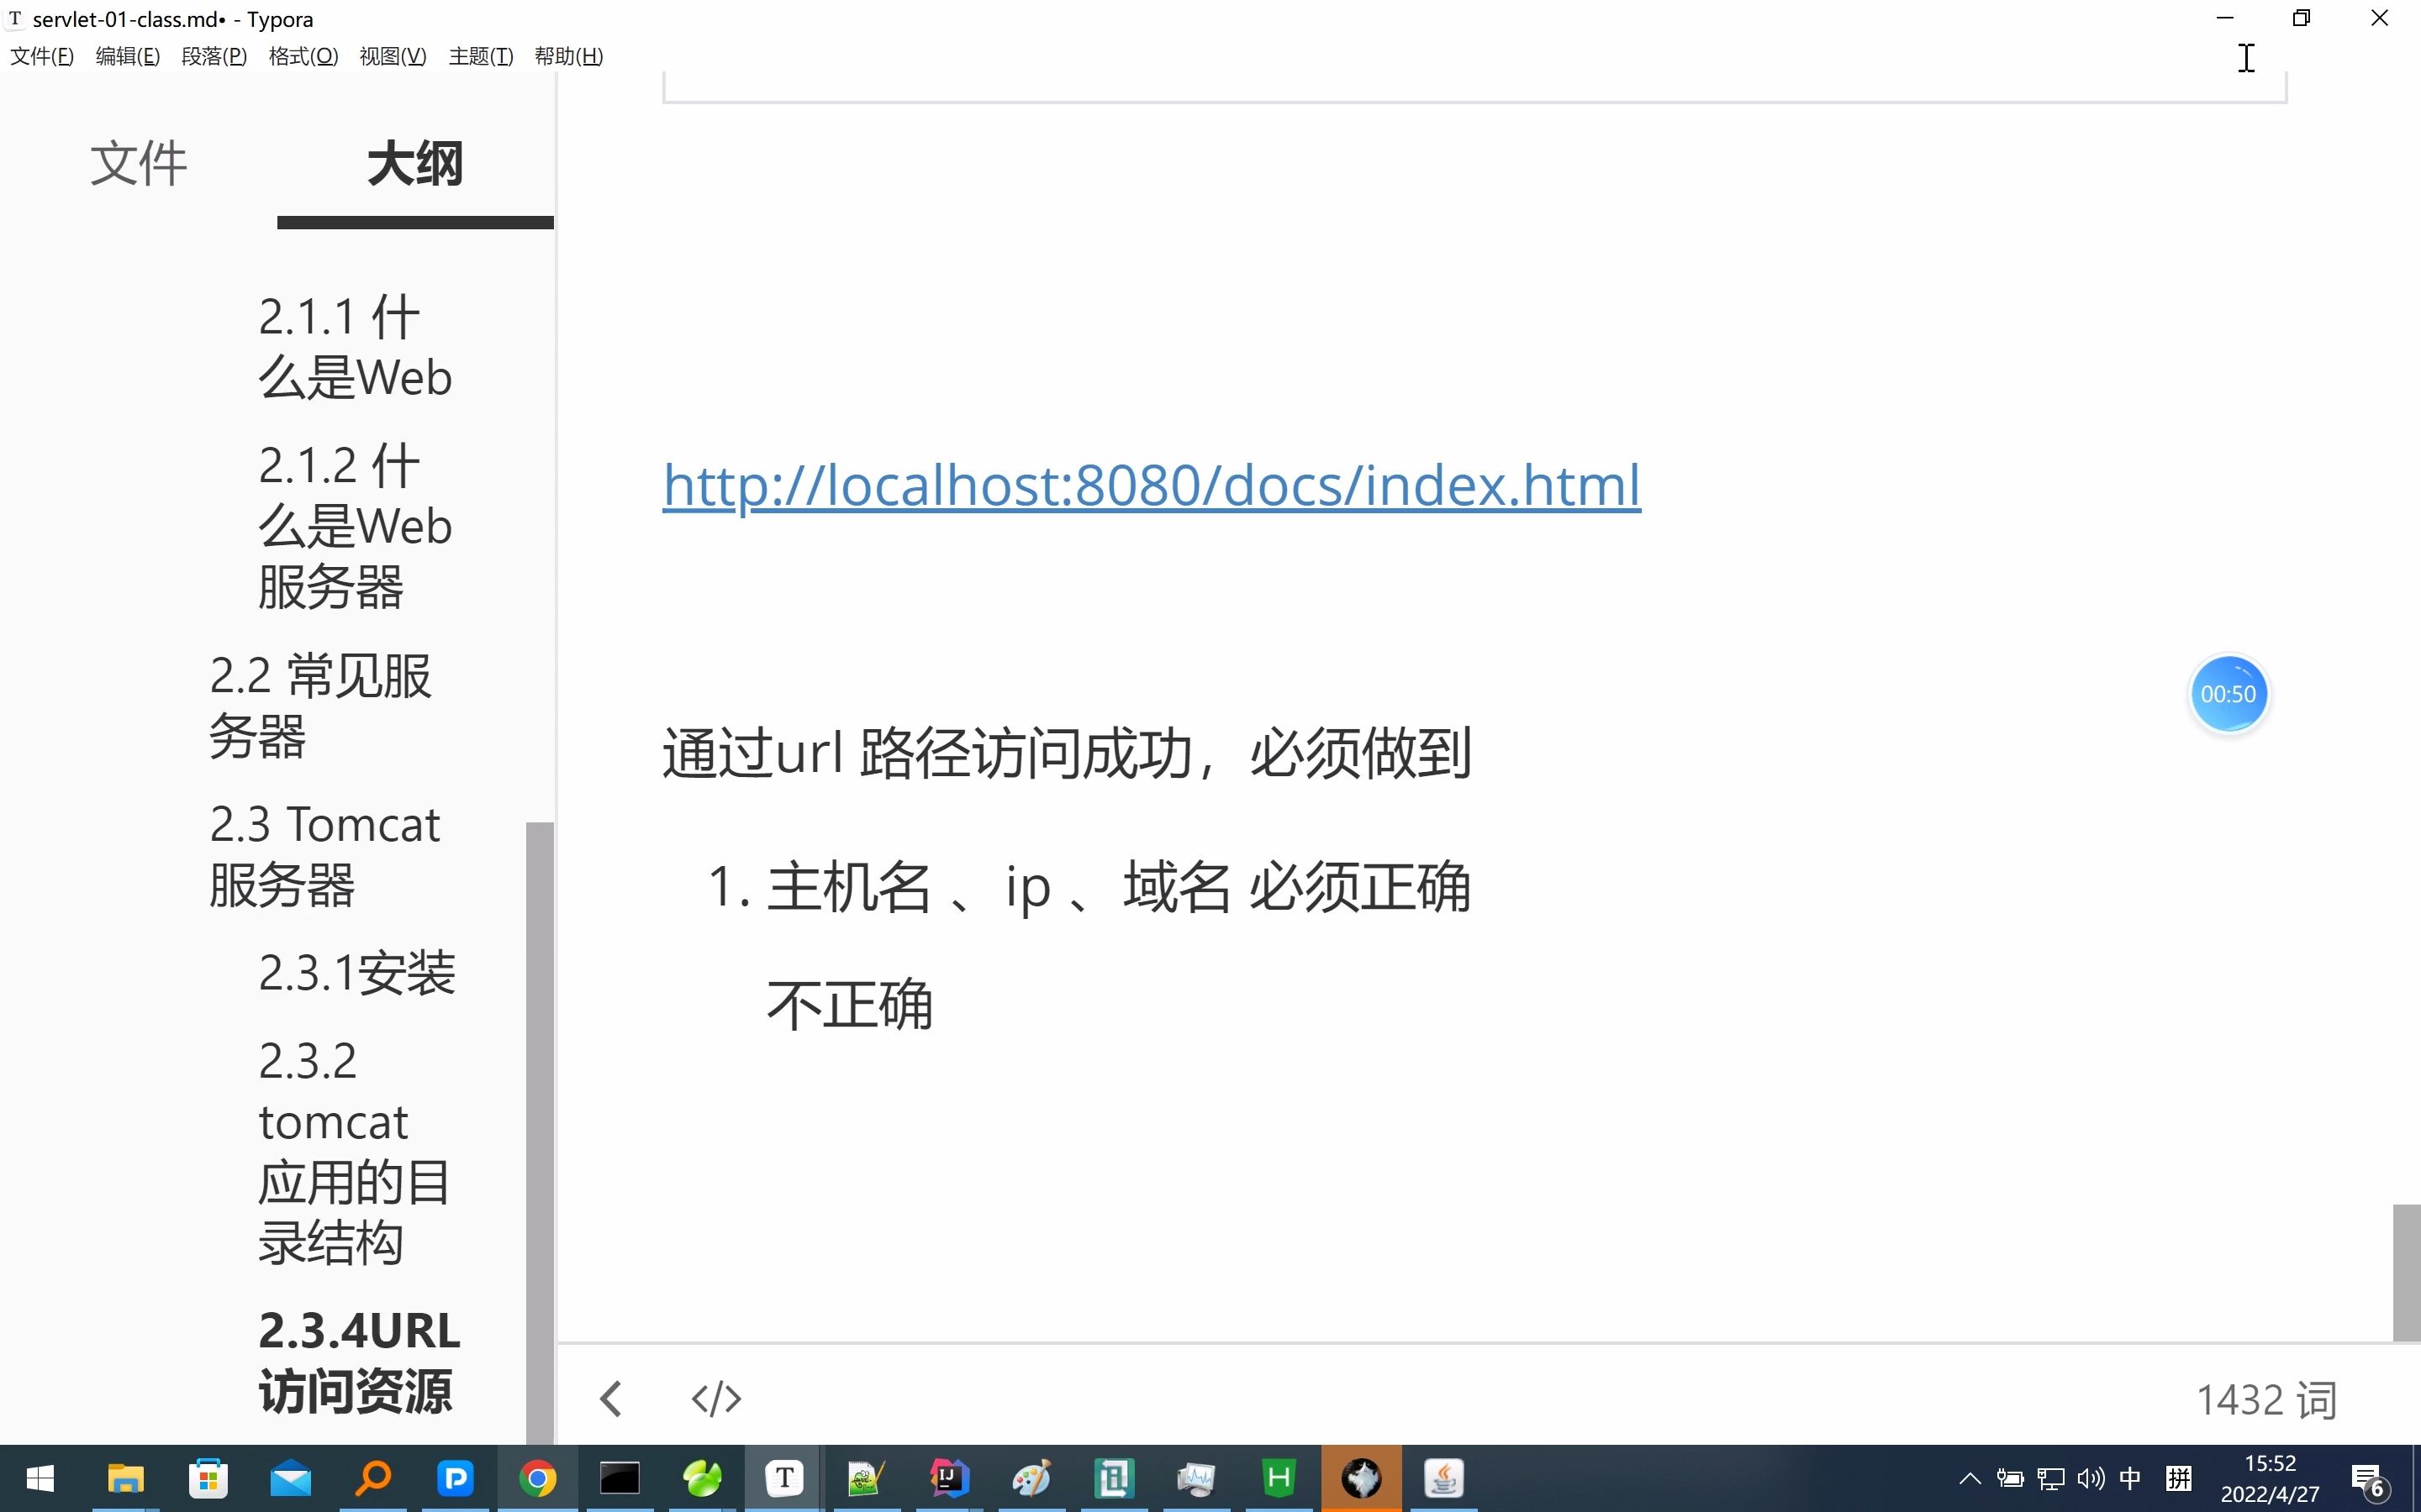Open the 视图(V) menu
The width and height of the screenshot is (2421, 1512).
click(x=393, y=56)
